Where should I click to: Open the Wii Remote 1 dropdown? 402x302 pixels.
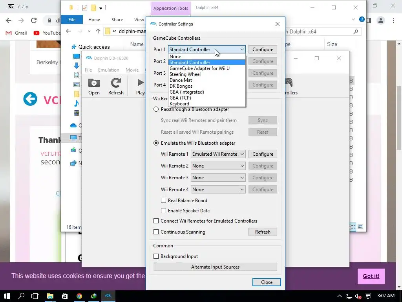(218, 154)
